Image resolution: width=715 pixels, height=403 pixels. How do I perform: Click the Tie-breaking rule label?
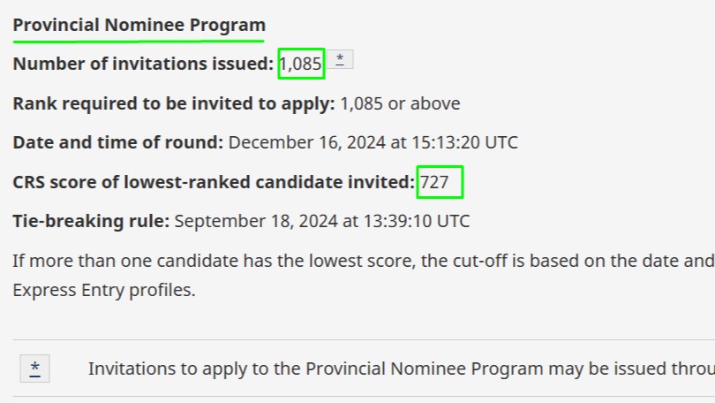(x=91, y=221)
